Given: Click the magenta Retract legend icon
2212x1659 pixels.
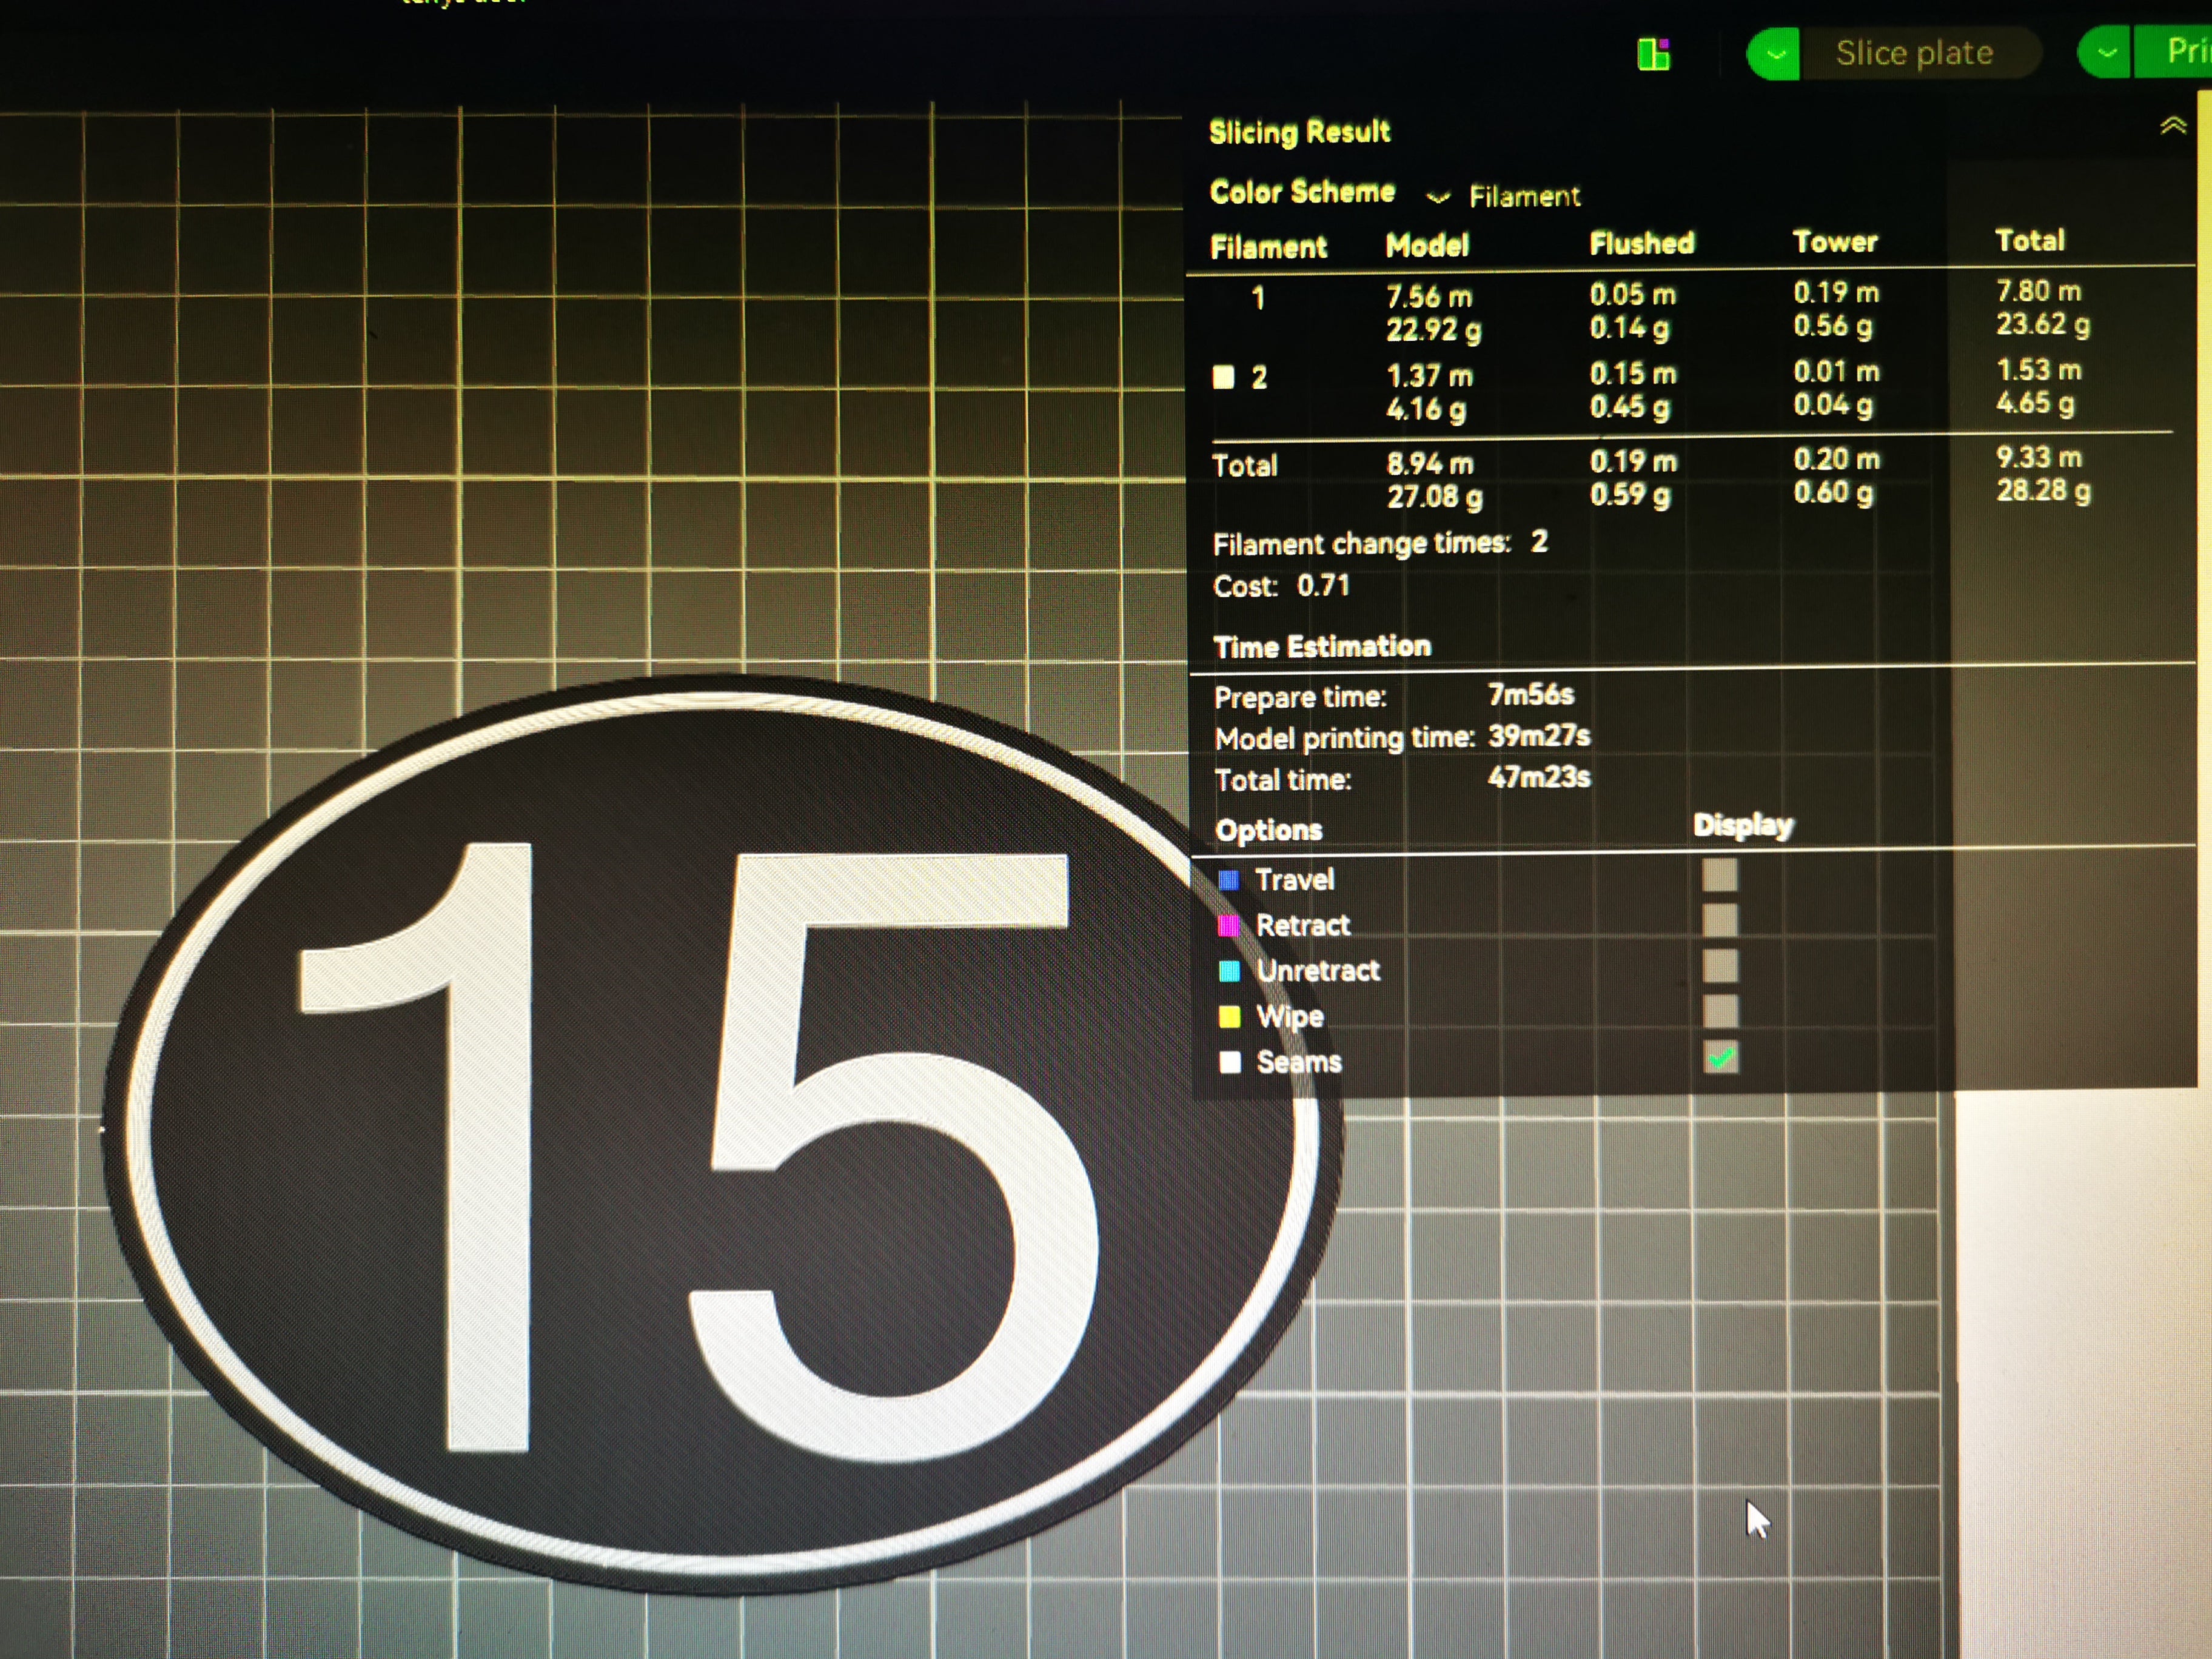Looking at the screenshot, I should pos(1229,925).
